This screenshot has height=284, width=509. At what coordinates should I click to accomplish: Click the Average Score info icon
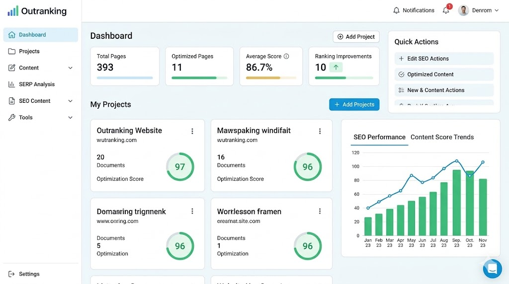click(286, 57)
